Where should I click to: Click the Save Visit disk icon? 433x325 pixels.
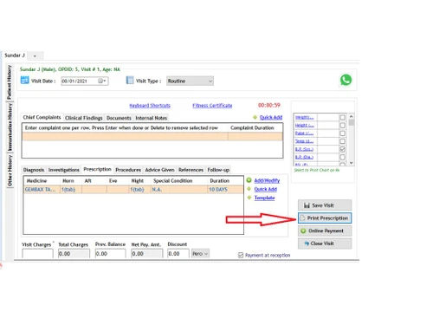click(x=307, y=205)
